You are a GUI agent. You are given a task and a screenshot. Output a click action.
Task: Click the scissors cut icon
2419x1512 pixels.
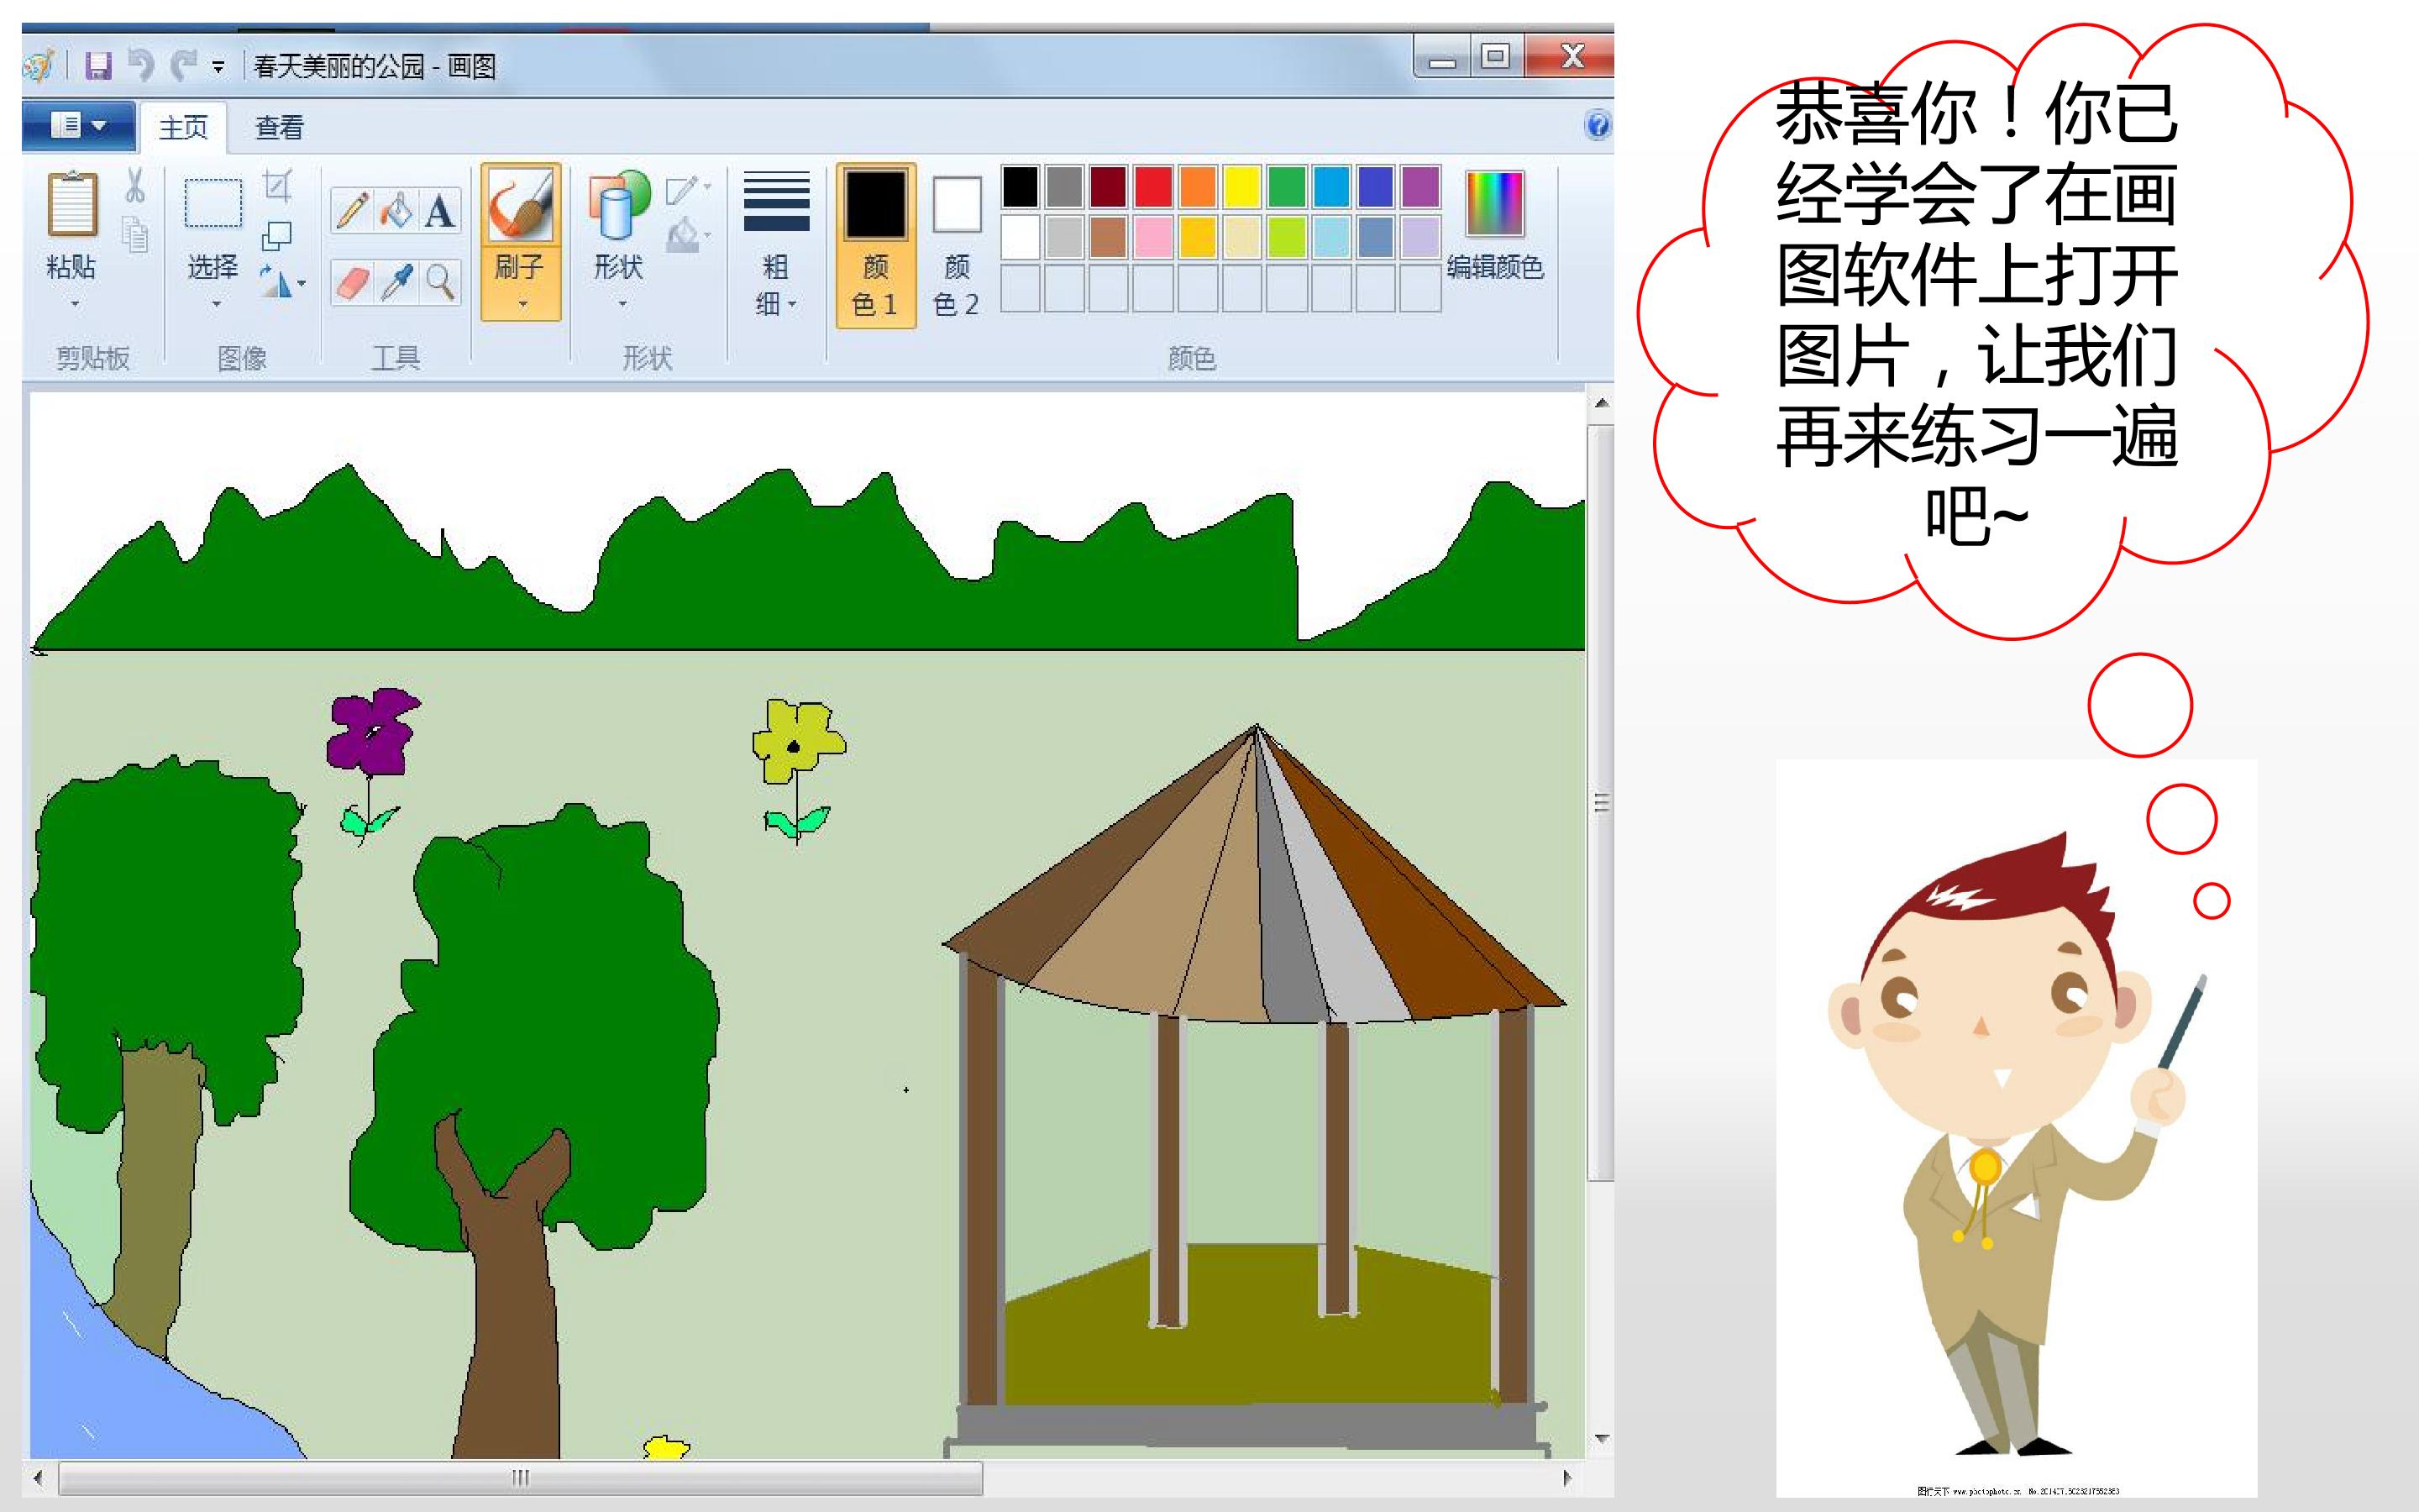pos(135,185)
